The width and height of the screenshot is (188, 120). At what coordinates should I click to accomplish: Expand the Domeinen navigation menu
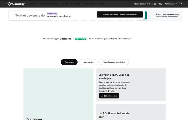point(33,4)
